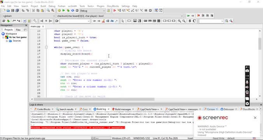The height and width of the screenshot is (140, 263).
Task: Open the Debug build target dropdown
Action: [x=104, y=11]
